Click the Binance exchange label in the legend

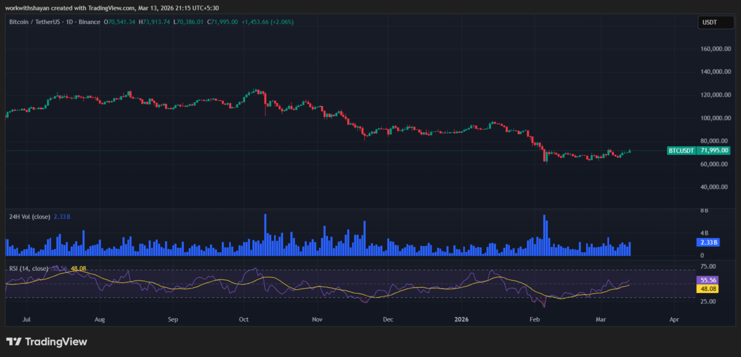coord(91,22)
